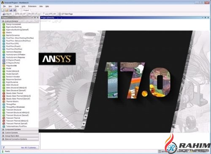Click the Design Assessment system icon
The height and width of the screenshot is (154, 211).
click(4, 24)
